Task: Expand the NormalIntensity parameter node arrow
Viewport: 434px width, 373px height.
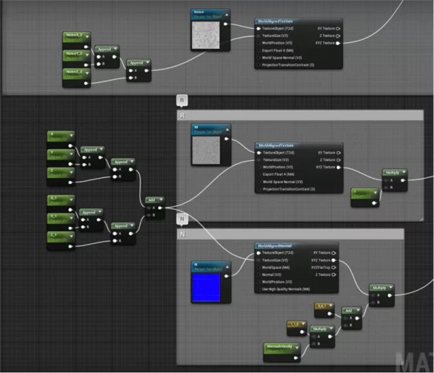Action: tap(297, 347)
